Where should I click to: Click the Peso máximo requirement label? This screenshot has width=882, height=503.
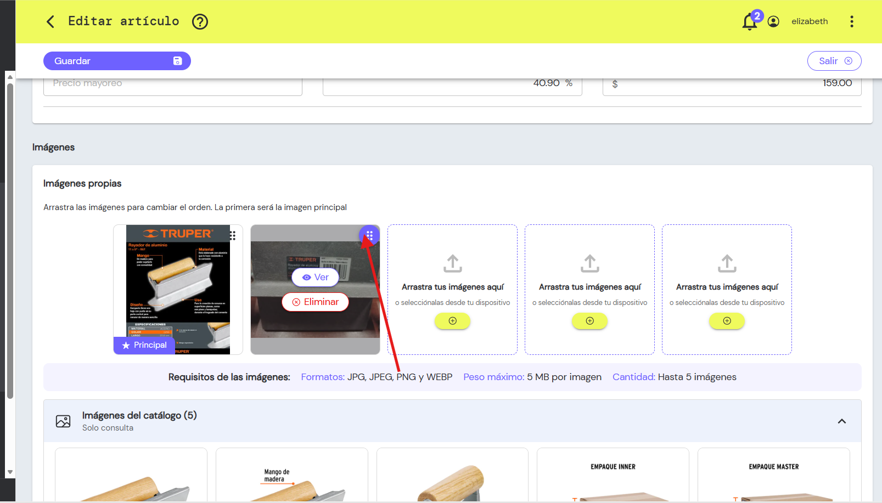click(x=493, y=377)
